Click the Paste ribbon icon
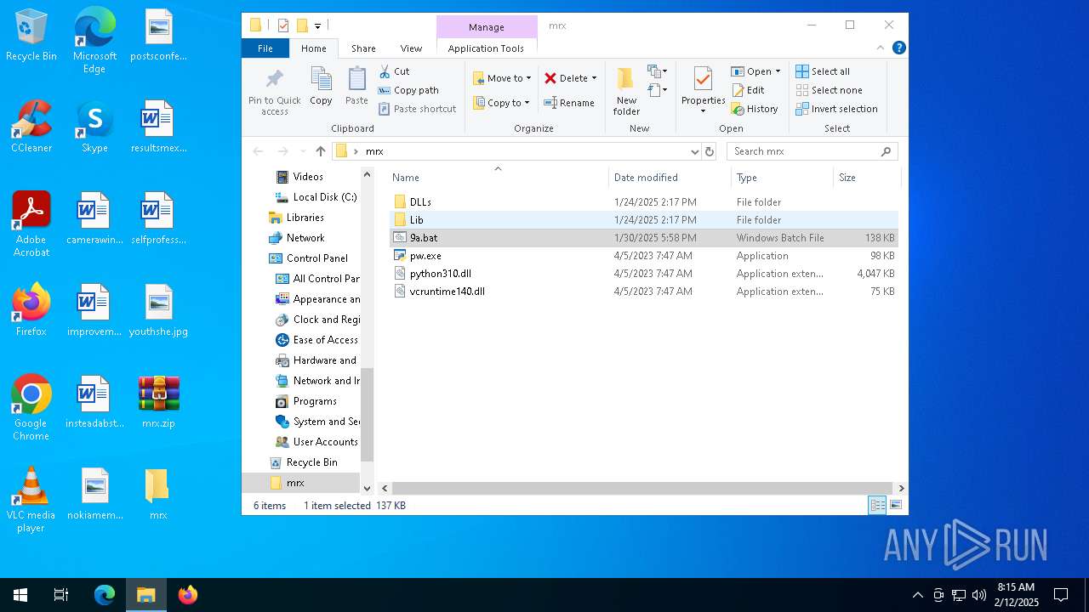 click(356, 87)
